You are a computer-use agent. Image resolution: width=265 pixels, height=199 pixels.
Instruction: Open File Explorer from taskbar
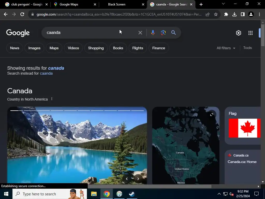click(x=94, y=194)
